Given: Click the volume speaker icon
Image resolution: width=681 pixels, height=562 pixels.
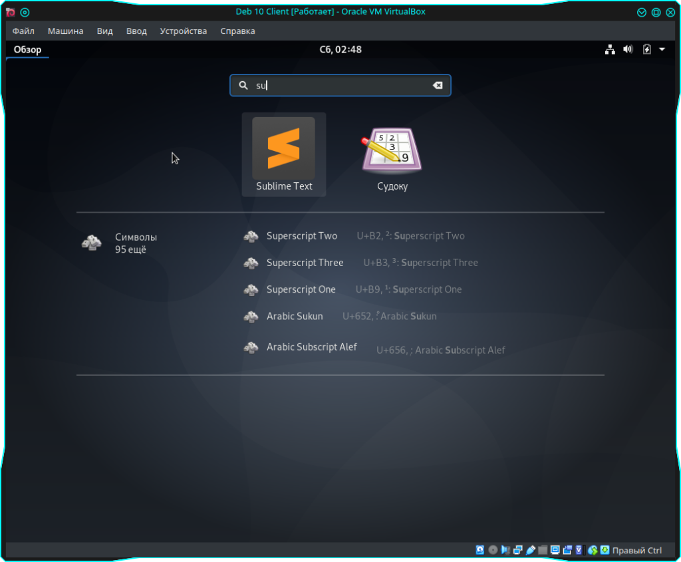Looking at the screenshot, I should 628,49.
